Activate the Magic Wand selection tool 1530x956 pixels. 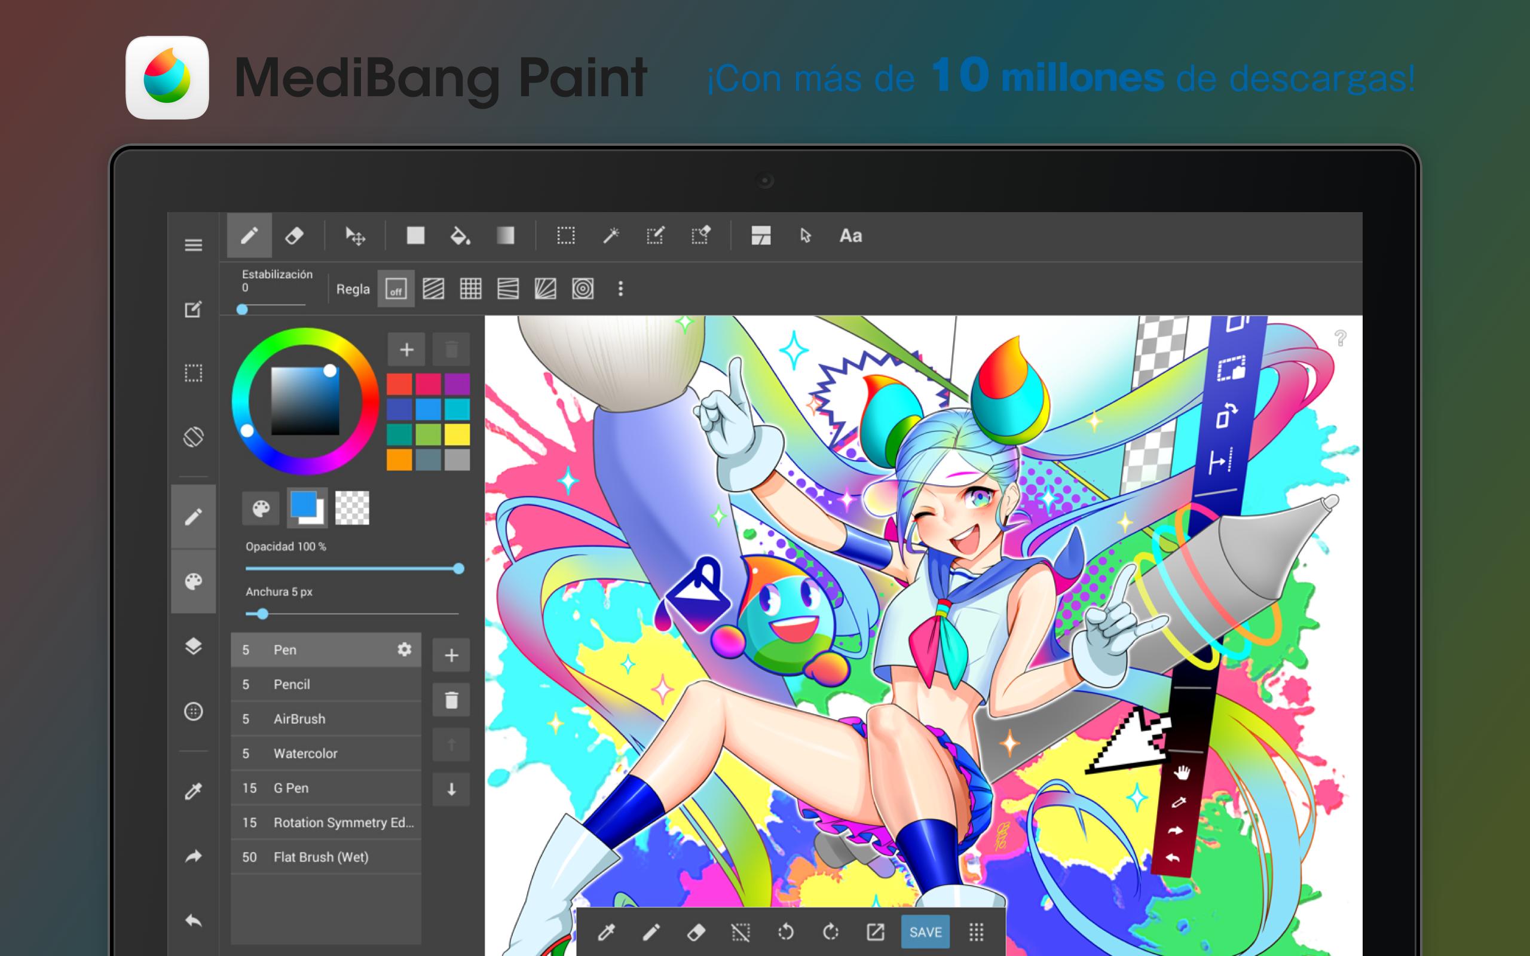click(611, 236)
